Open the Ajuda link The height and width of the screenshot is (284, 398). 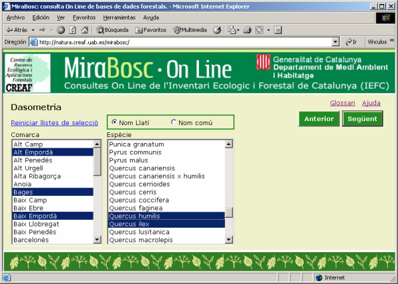click(371, 103)
